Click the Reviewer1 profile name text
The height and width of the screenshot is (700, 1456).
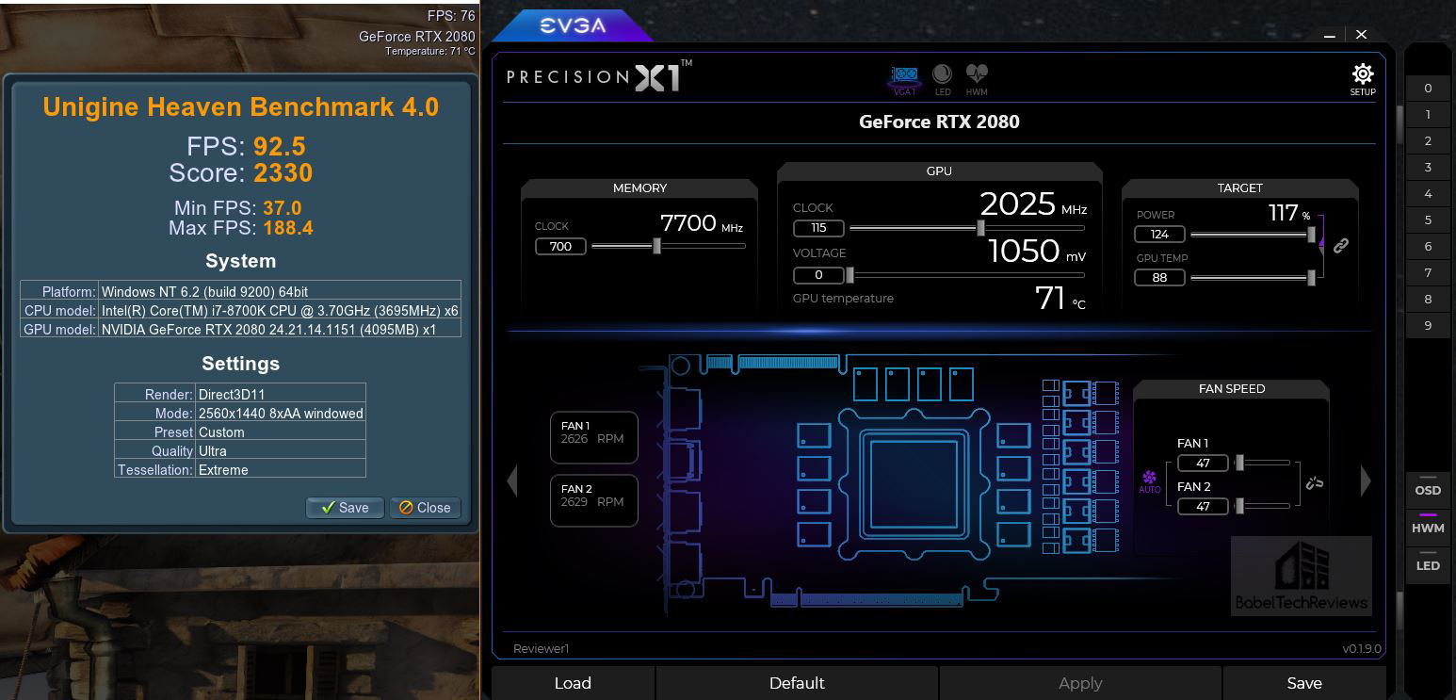click(542, 648)
